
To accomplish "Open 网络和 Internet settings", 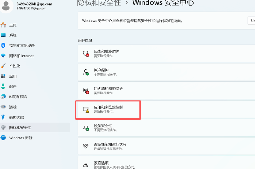I will 21,56.
